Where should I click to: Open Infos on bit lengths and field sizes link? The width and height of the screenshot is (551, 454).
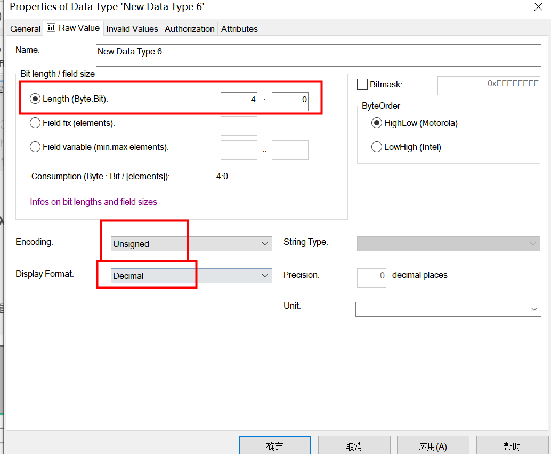click(x=93, y=202)
